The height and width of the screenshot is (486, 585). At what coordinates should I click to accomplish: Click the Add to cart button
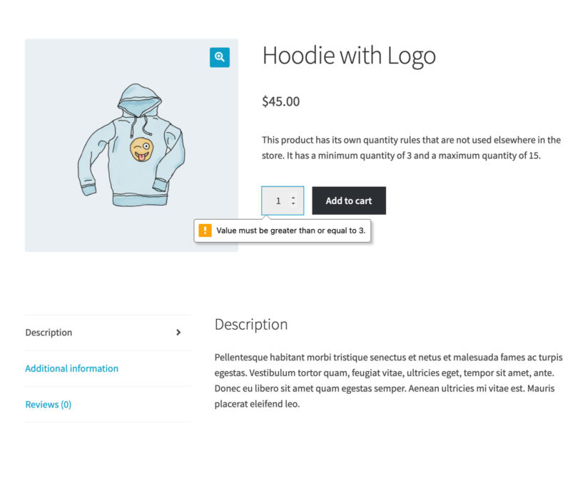click(x=348, y=201)
